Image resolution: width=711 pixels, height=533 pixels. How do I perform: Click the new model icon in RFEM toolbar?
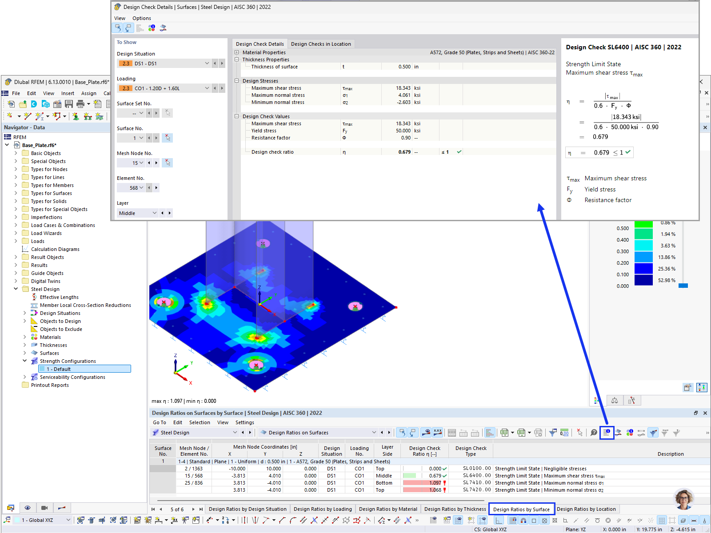[11, 104]
